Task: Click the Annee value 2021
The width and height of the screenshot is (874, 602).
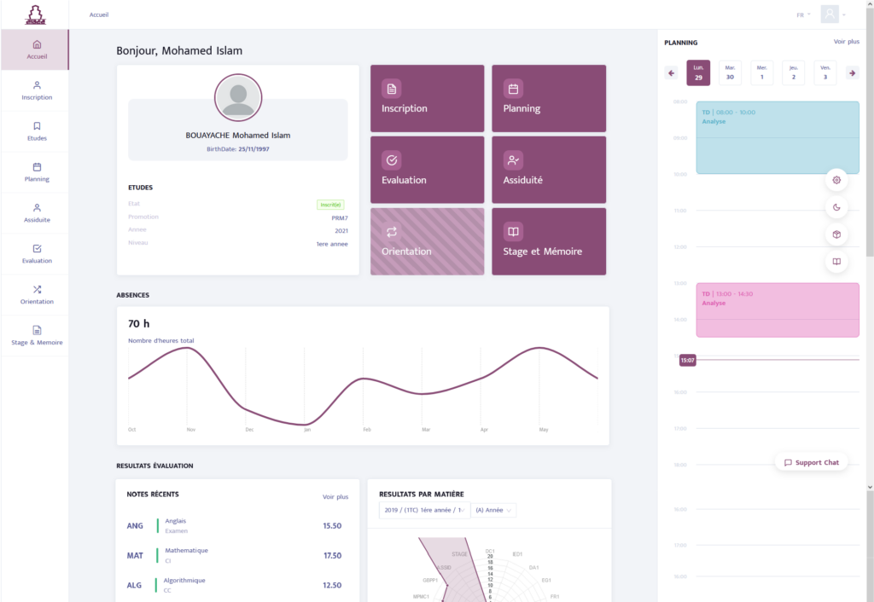Action: (341, 231)
